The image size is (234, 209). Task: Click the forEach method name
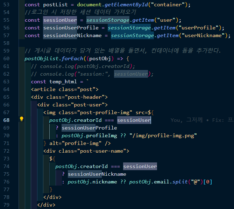tap(72, 58)
